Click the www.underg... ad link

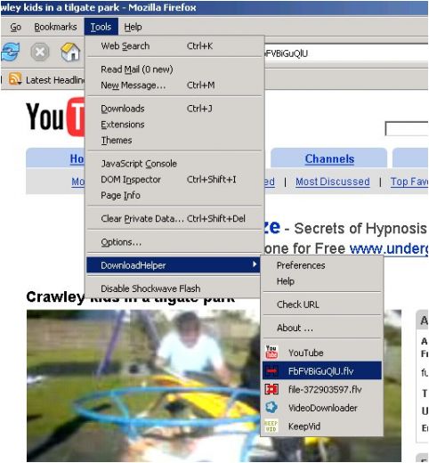[389, 248]
